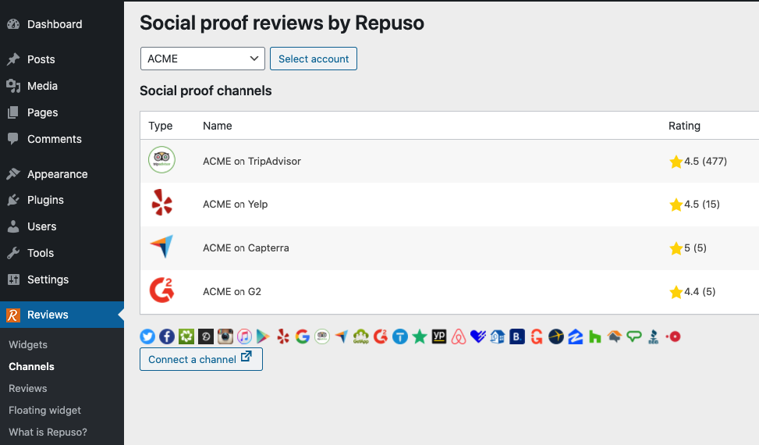Click the Instagram channel icon
Image resolution: width=759 pixels, height=445 pixels.
click(x=225, y=336)
